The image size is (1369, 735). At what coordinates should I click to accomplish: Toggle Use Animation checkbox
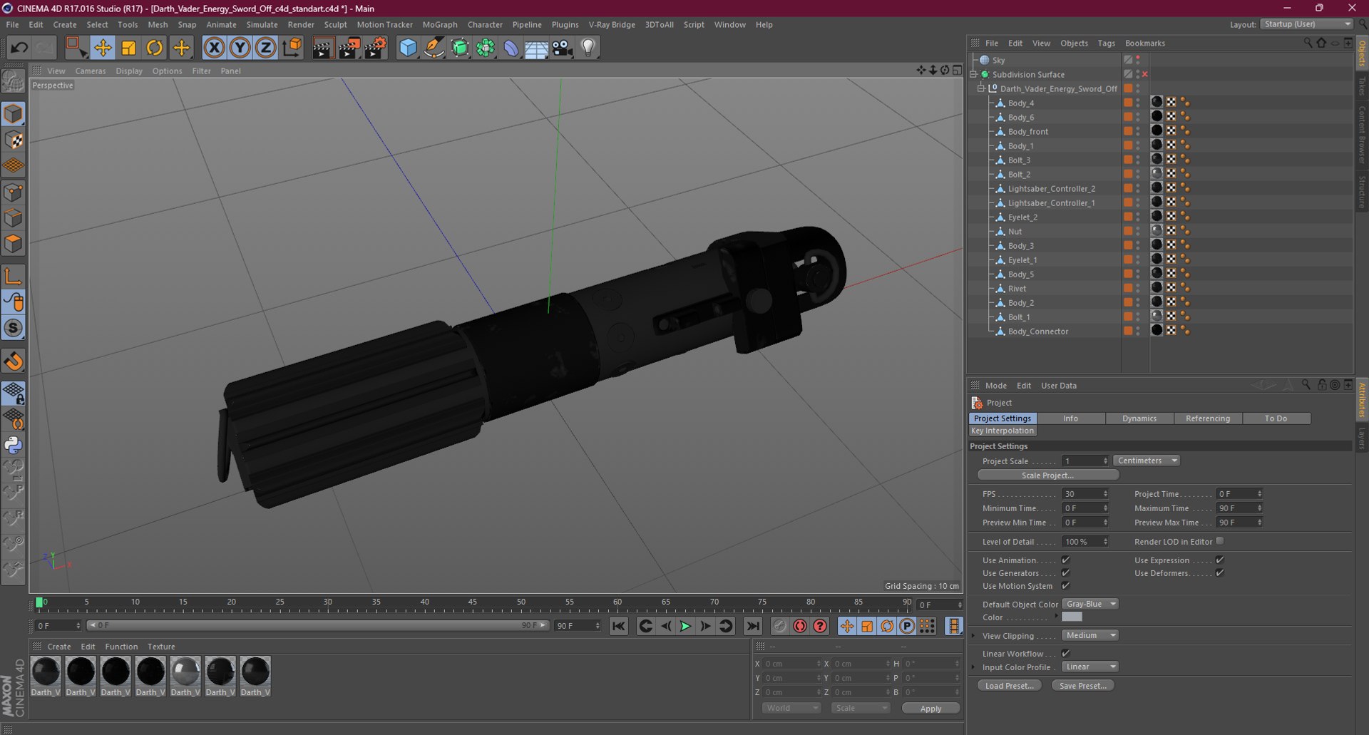[1065, 560]
